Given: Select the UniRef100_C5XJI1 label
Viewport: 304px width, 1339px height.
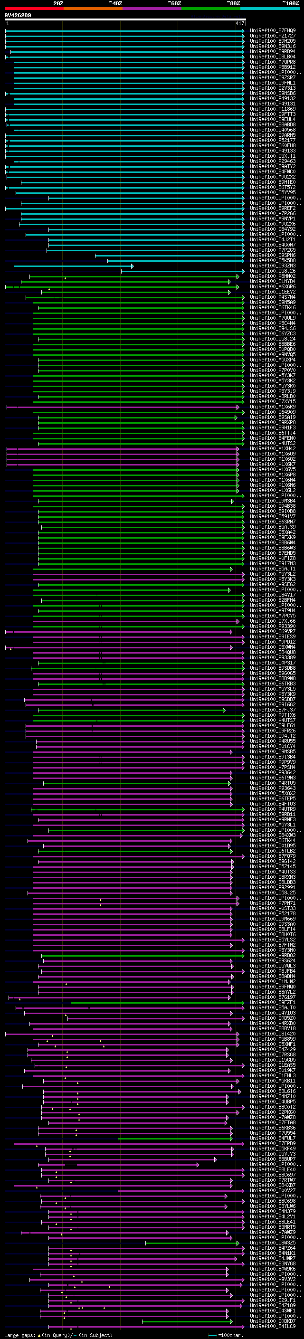Looking at the screenshot, I should (273, 156).
